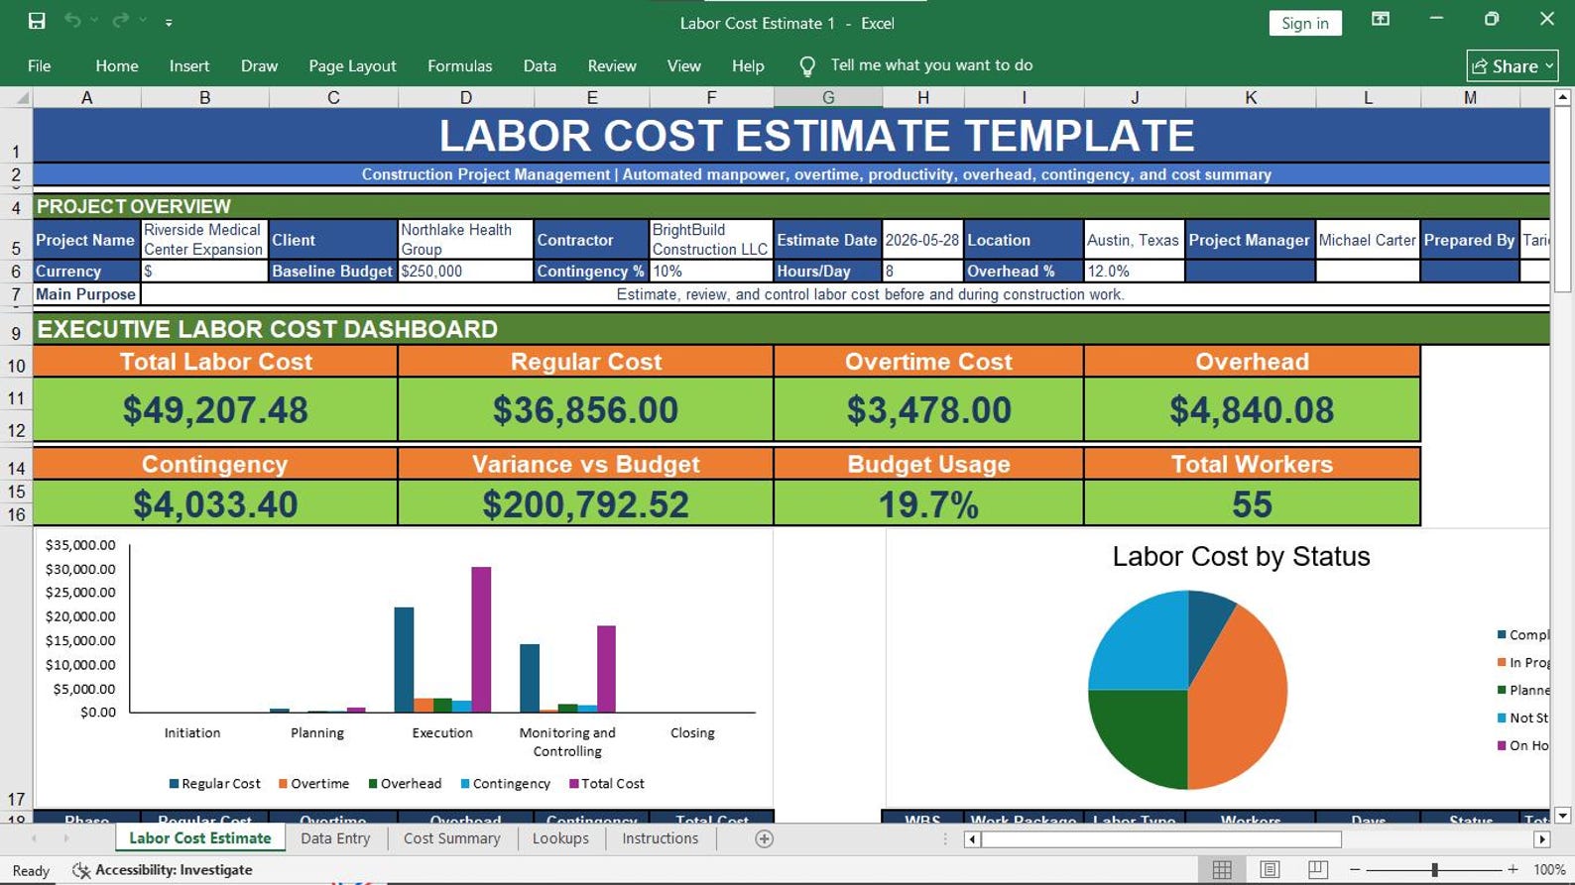Click the Ribbon Display Options icon
Viewport: 1575px width, 885px height.
point(1380,19)
